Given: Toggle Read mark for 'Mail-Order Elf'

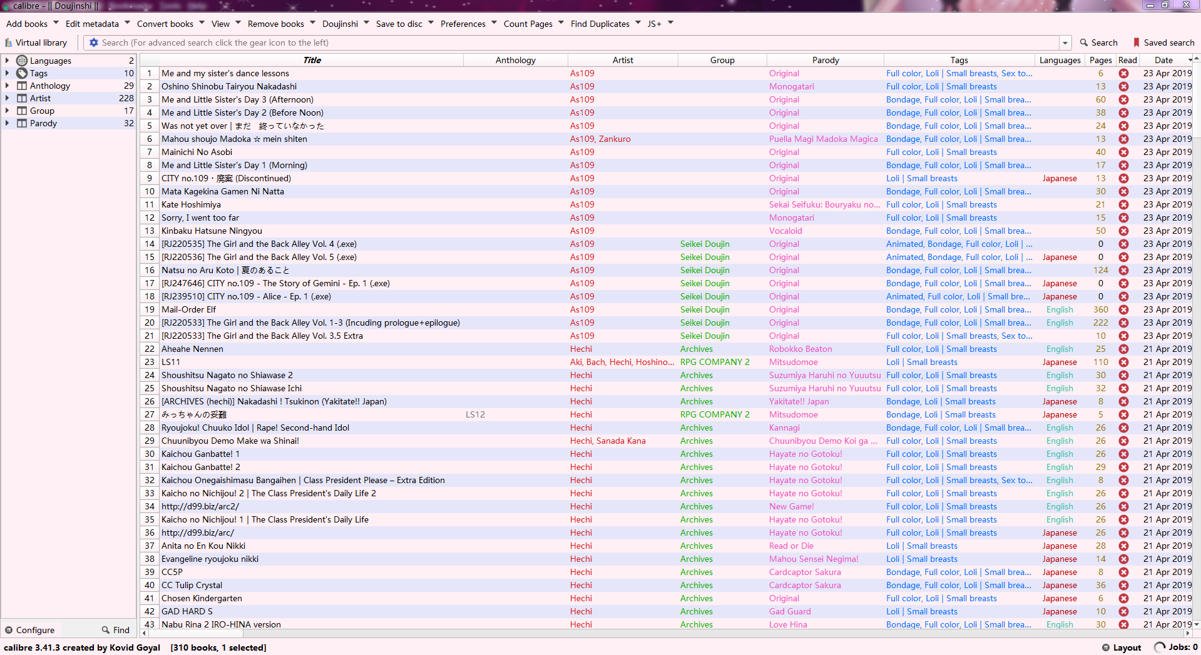Looking at the screenshot, I should [1124, 309].
